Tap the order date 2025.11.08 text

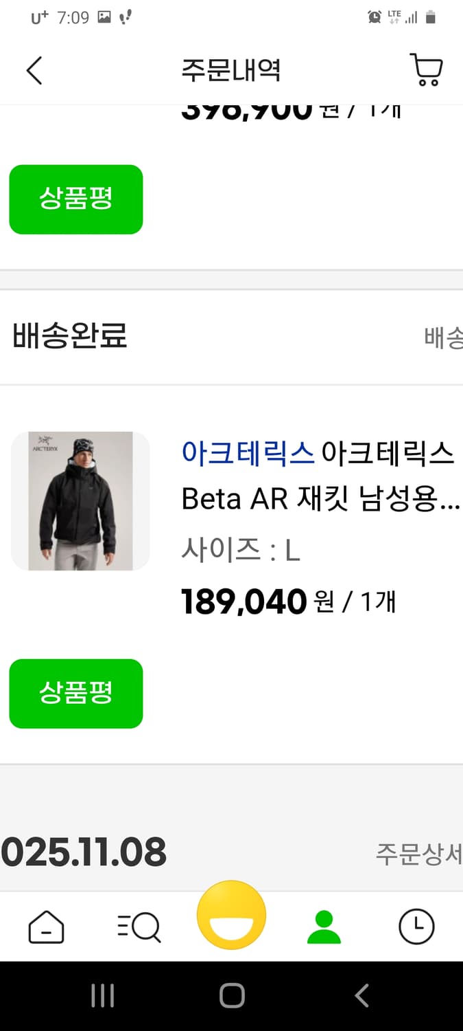pyautogui.click(x=84, y=852)
